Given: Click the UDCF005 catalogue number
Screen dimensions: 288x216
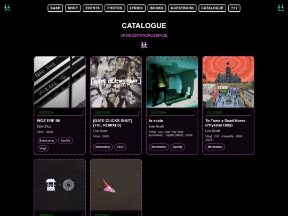Looking at the screenshot, I should point(116,113).
